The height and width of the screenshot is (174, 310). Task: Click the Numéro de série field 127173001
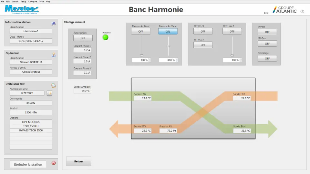click(x=27, y=93)
